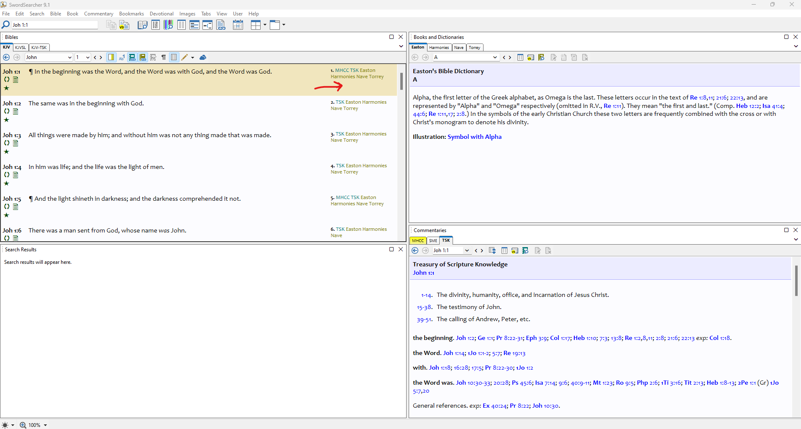Click the zoom magnifier icon in status bar
801x429 pixels.
point(23,425)
